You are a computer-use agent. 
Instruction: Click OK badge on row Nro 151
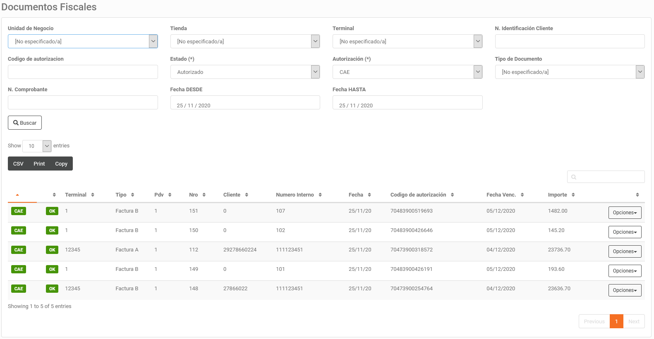[52, 211]
